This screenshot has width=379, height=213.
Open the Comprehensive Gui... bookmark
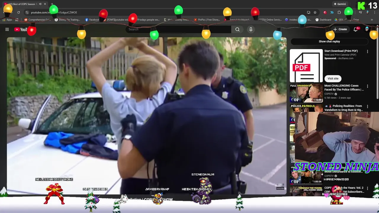click(38, 20)
